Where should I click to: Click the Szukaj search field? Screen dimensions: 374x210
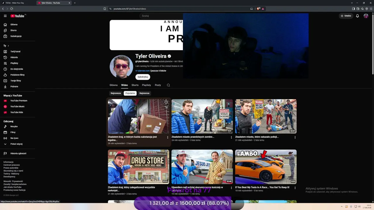point(162,16)
